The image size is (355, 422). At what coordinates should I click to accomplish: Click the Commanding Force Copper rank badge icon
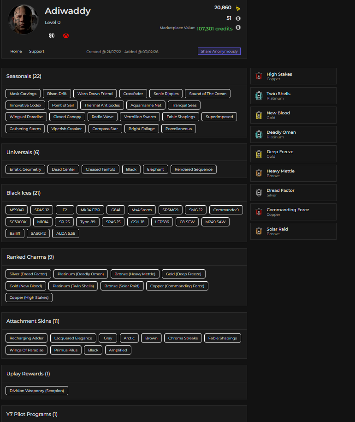[259, 212]
